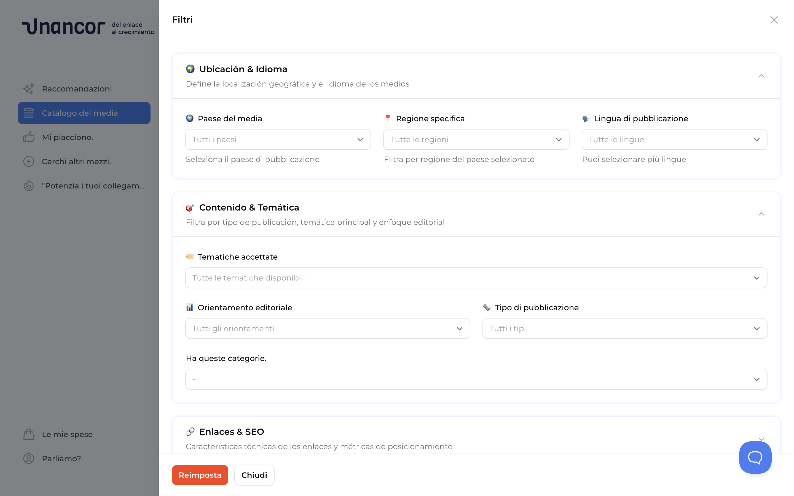Open the "Tutte le tematiche disponibili" dropdown
Viewport: 794px width, 496px height.
pyautogui.click(x=476, y=278)
